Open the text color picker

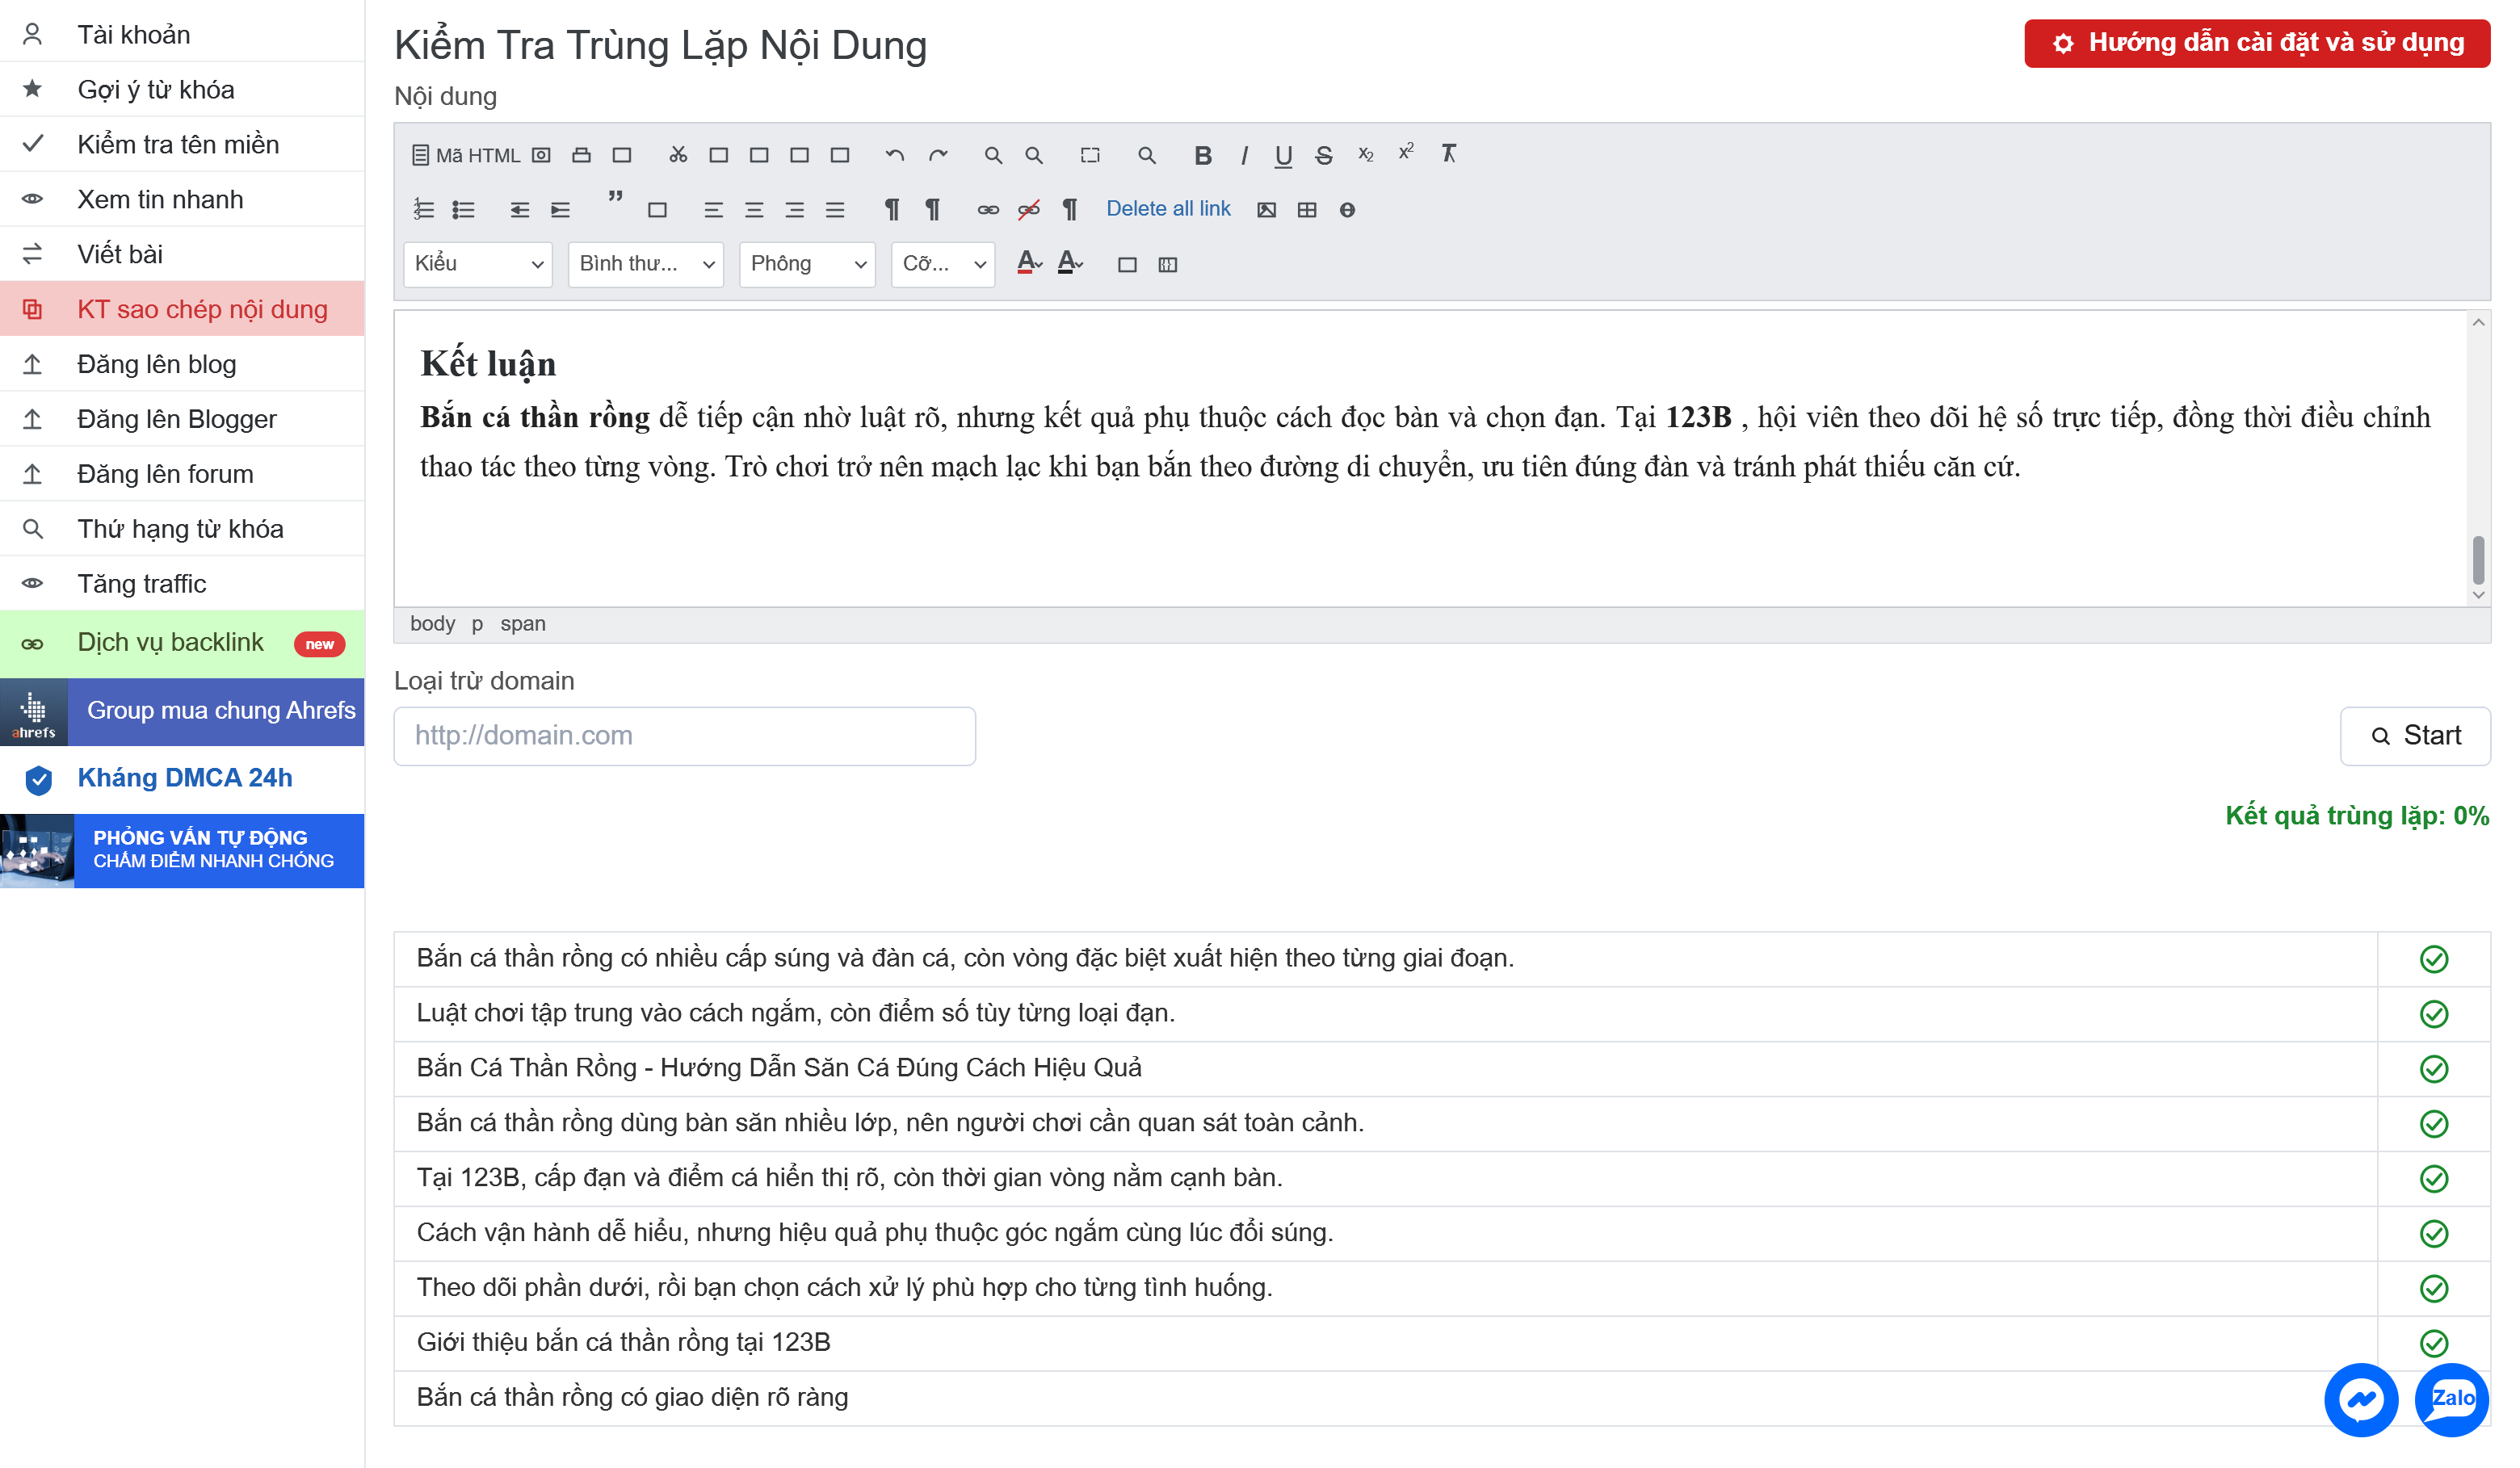1029,263
